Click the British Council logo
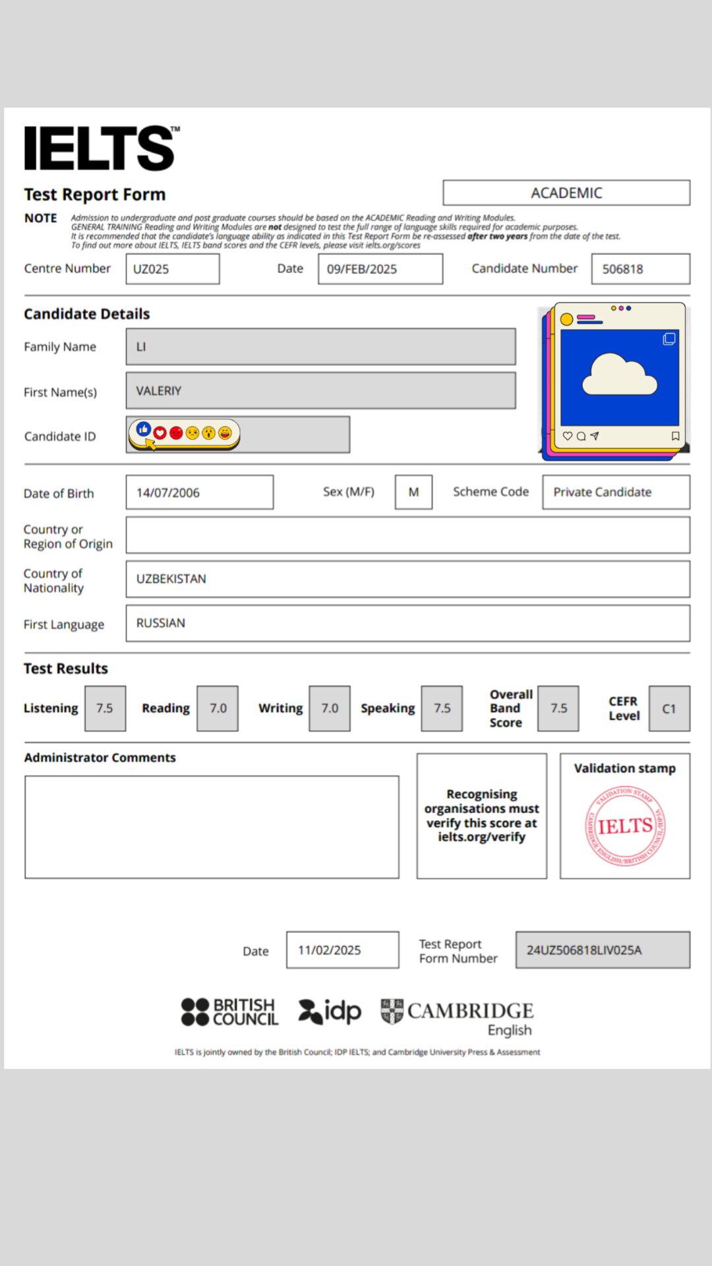 pyautogui.click(x=229, y=1012)
